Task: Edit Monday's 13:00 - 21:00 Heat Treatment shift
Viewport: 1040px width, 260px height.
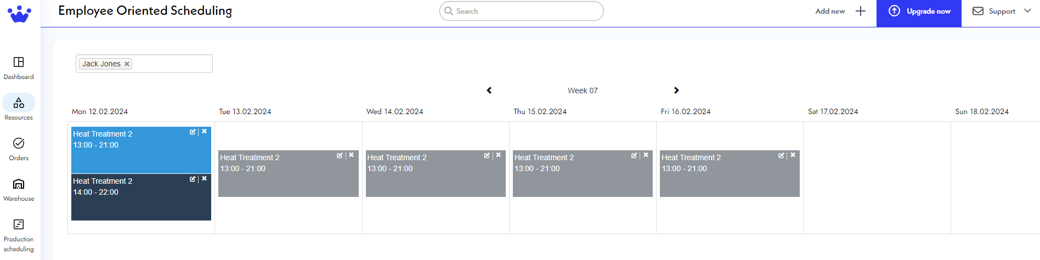Action: tap(193, 132)
